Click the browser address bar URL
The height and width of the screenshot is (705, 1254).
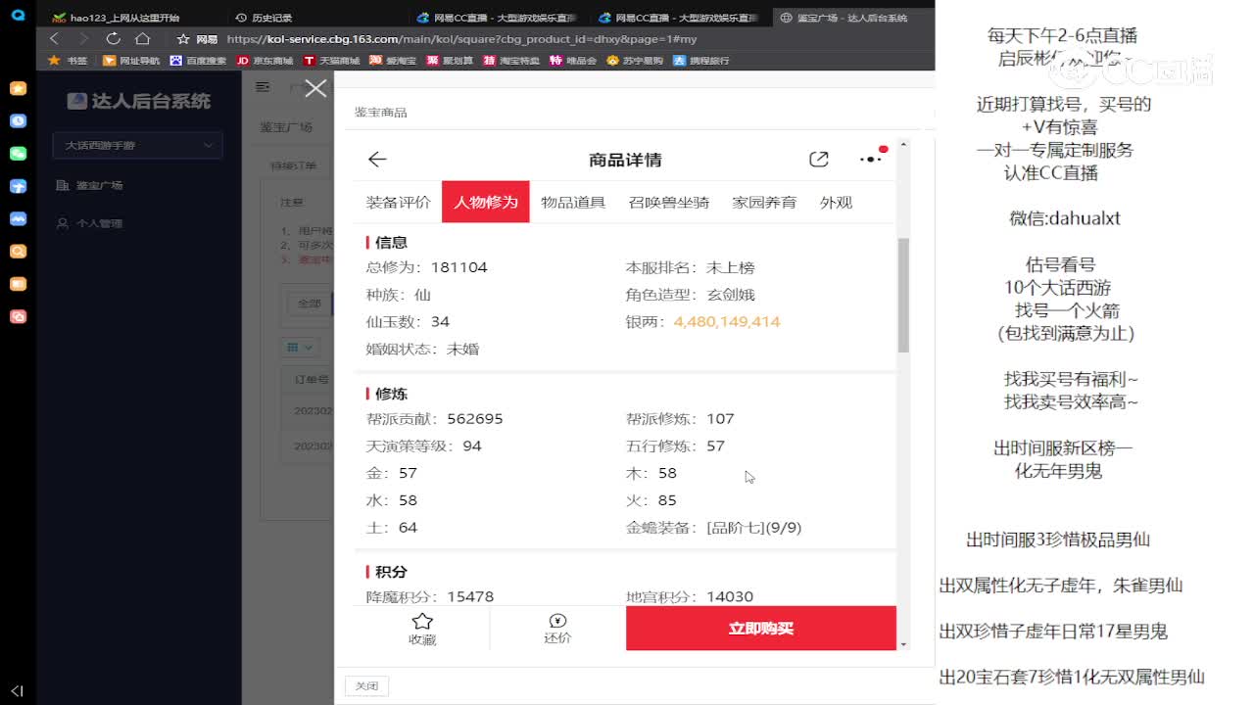tap(462, 39)
